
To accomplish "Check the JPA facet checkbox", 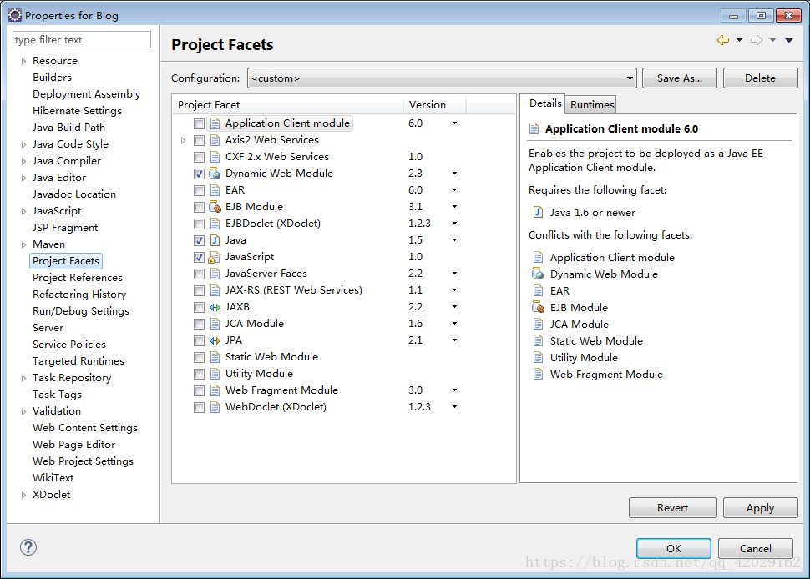I will point(199,340).
